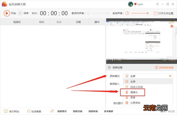177x115 pixels.
Task: Click the 00 : 00 : 00 duration display
Action: coord(54,13)
